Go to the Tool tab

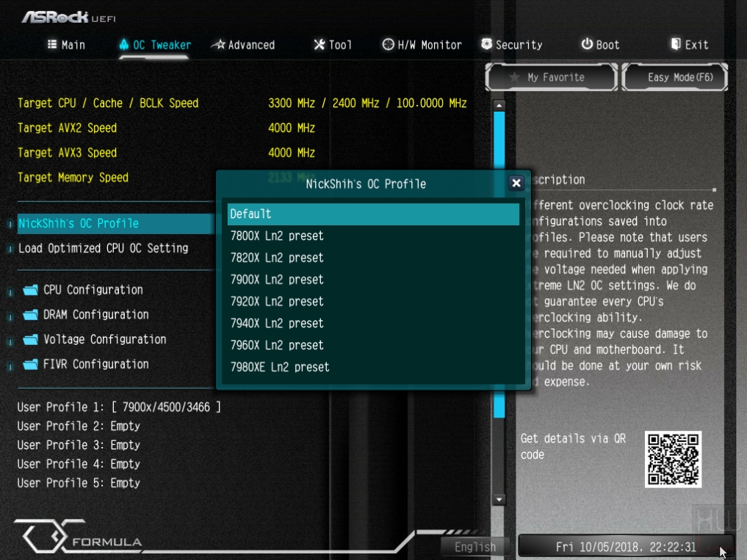pyautogui.click(x=333, y=45)
